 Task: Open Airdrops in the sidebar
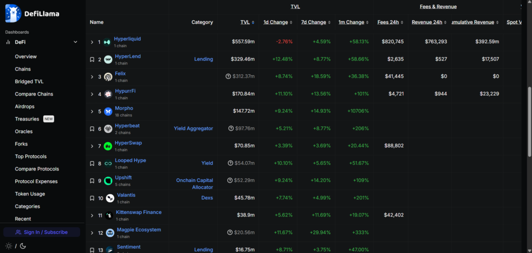25,106
